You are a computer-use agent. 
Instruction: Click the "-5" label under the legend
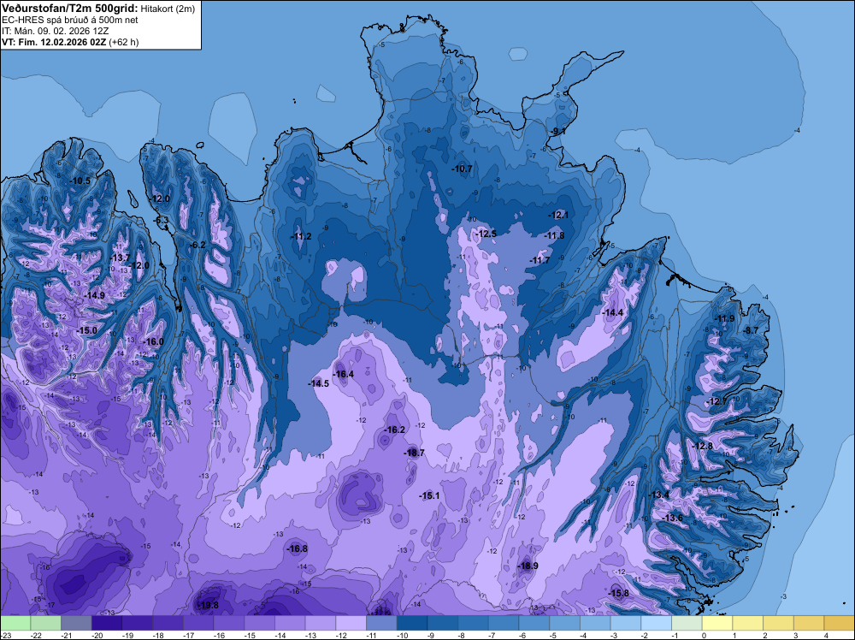pos(555,635)
